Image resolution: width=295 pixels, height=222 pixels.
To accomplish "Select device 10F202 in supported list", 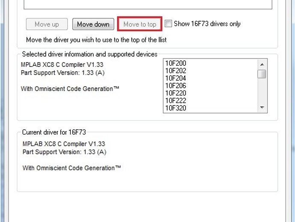I will (x=176, y=71).
